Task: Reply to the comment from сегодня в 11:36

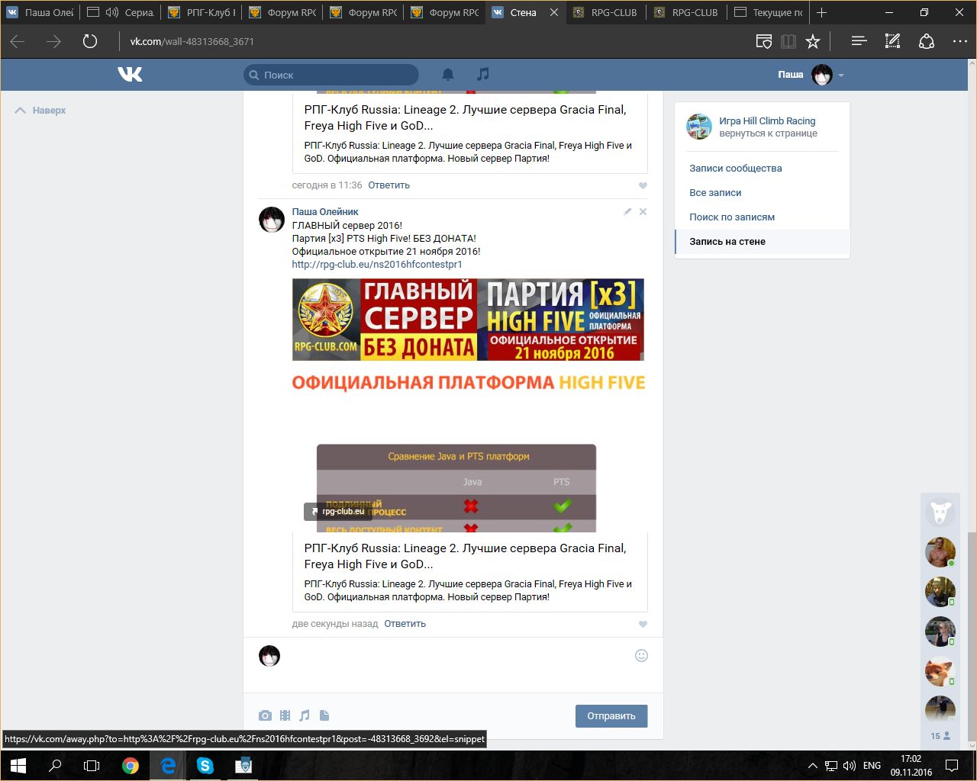Action: tap(389, 185)
